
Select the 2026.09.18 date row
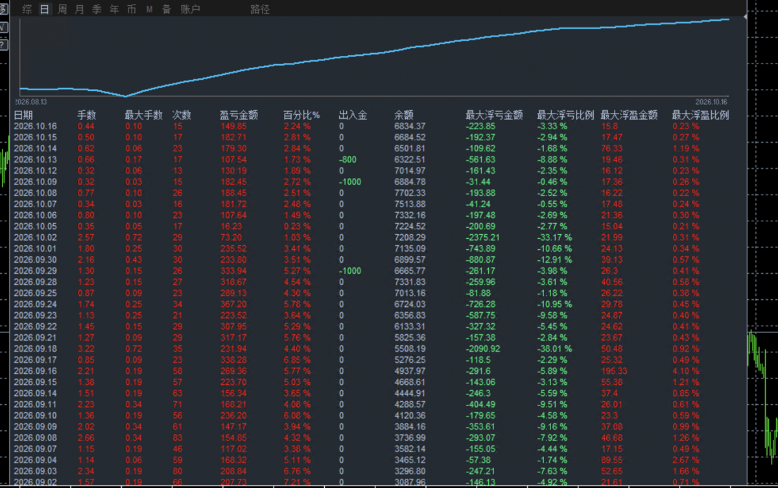[36, 348]
